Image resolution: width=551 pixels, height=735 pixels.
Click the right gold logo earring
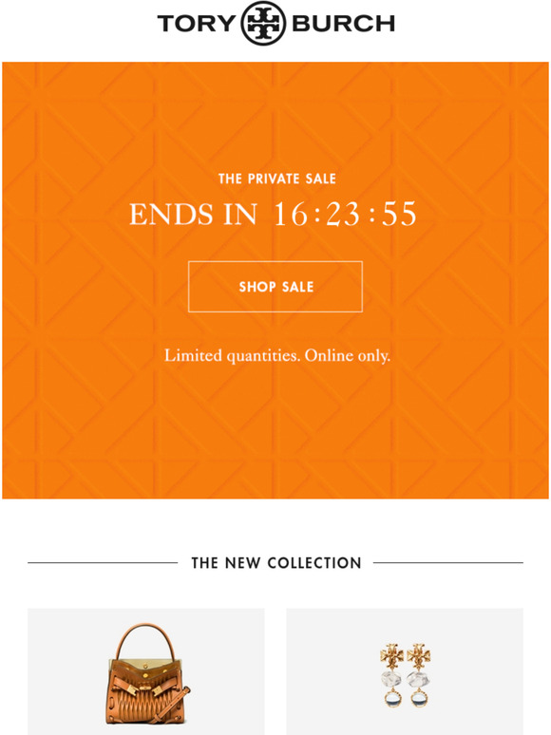click(419, 674)
